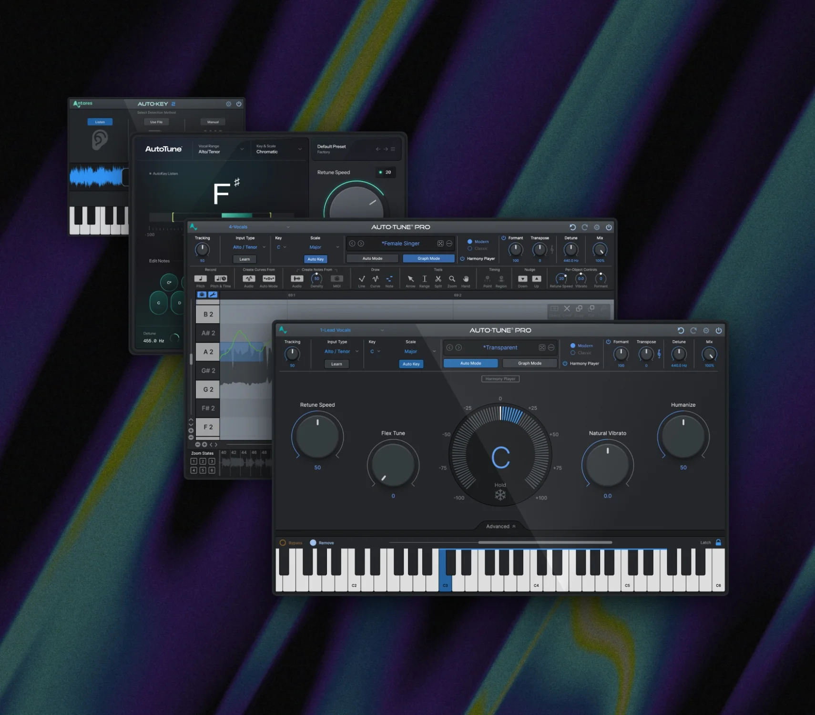Screen dimensions: 815x715
Task: Switch to Auto Mode in Transparent preset window
Action: [x=470, y=363]
